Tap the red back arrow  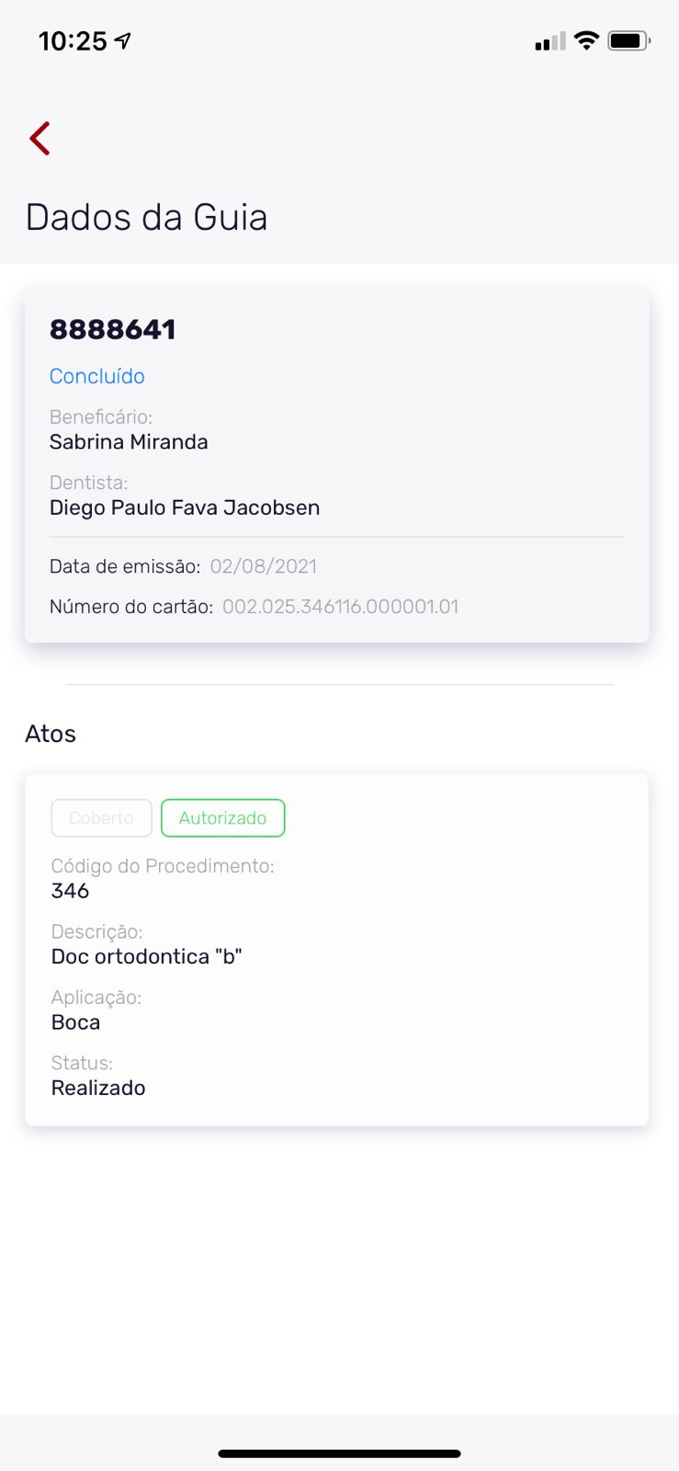click(40, 139)
